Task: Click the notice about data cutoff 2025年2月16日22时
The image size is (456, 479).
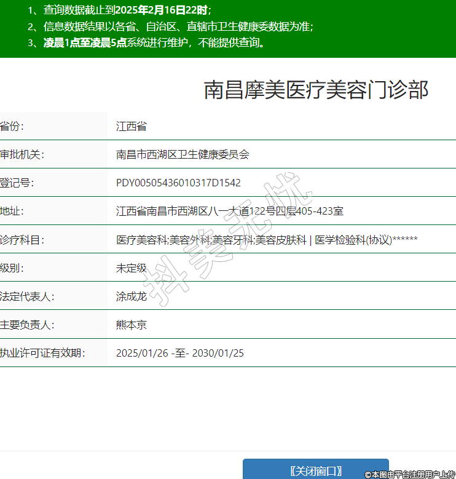Action: click(x=120, y=10)
